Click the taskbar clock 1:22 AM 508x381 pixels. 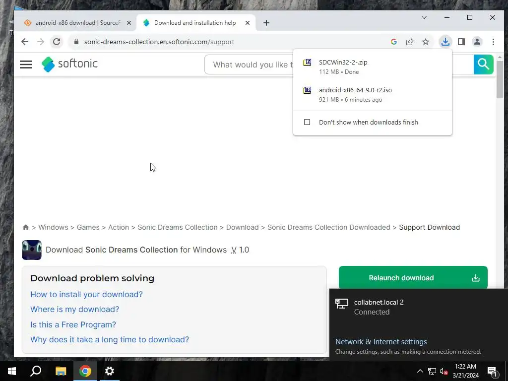tap(465, 371)
